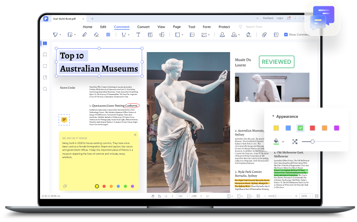357x222 pixels.
Task: Add an attachment with the paperclip icon
Action: 264,35
